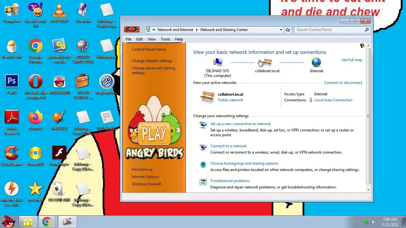Expand the address bar history dropdown arrow
This screenshot has width=406, height=228.
(281, 30)
